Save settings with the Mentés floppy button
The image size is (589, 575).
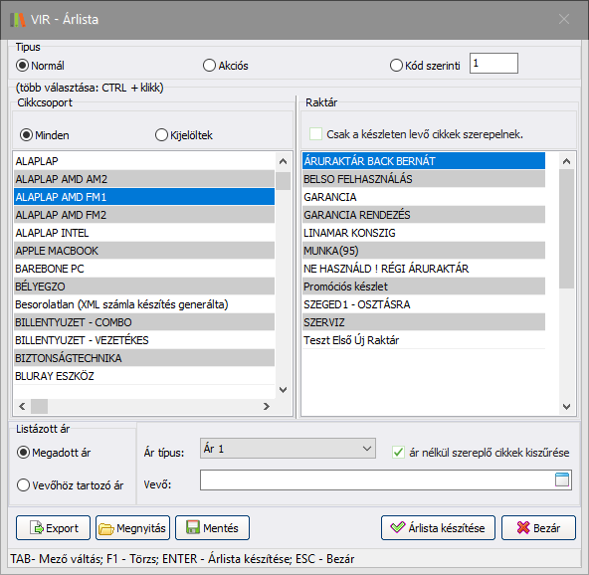point(212,527)
